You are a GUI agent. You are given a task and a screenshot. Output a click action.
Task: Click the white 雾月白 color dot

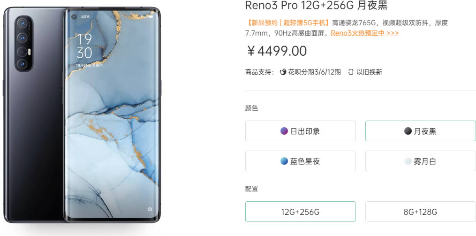coord(408,161)
